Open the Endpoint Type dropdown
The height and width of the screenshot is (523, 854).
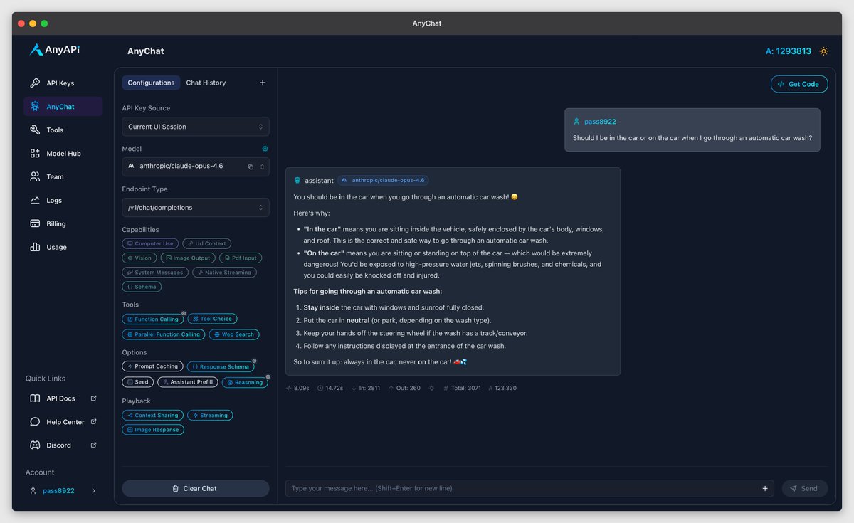pos(196,208)
